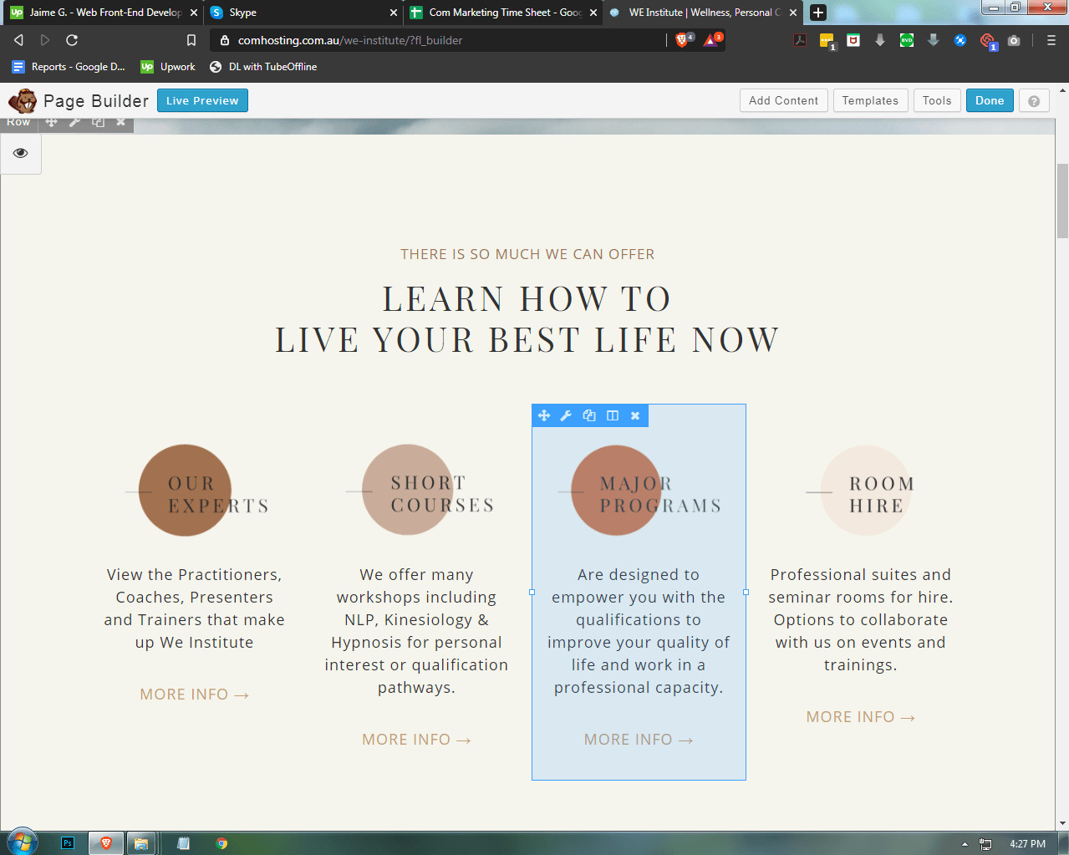Open Chrome from the taskbar
The width and height of the screenshot is (1069, 855).
coord(221,843)
